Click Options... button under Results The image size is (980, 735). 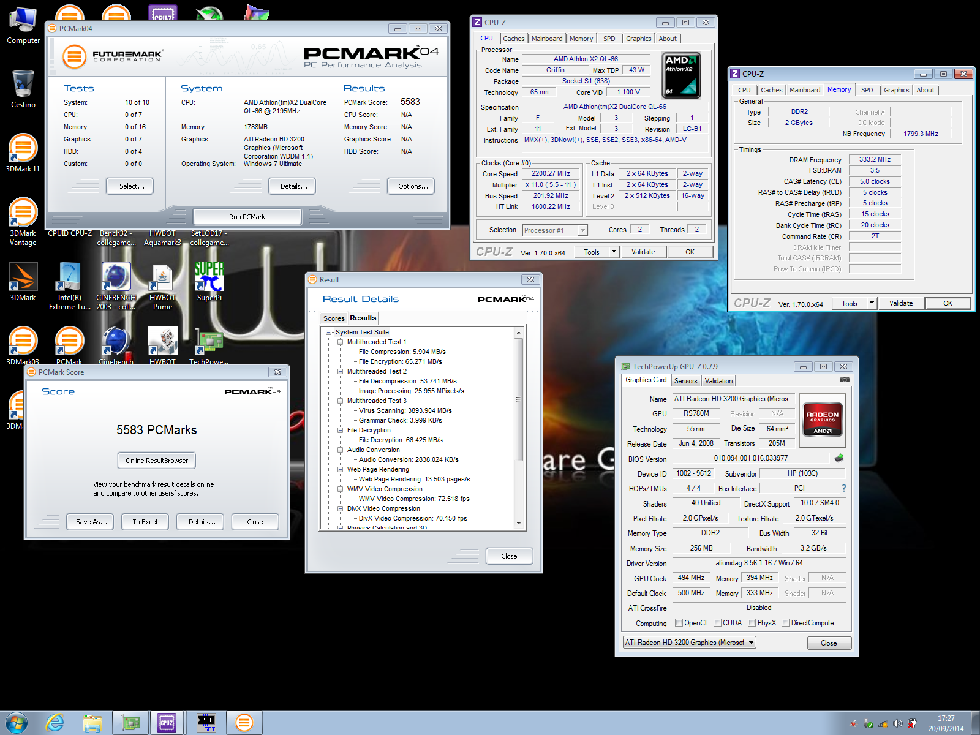[x=411, y=186]
